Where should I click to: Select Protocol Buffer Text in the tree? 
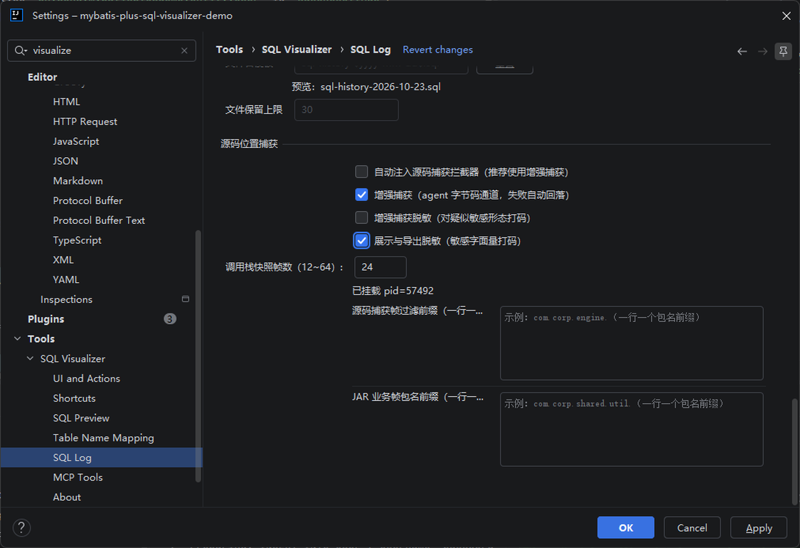(99, 221)
